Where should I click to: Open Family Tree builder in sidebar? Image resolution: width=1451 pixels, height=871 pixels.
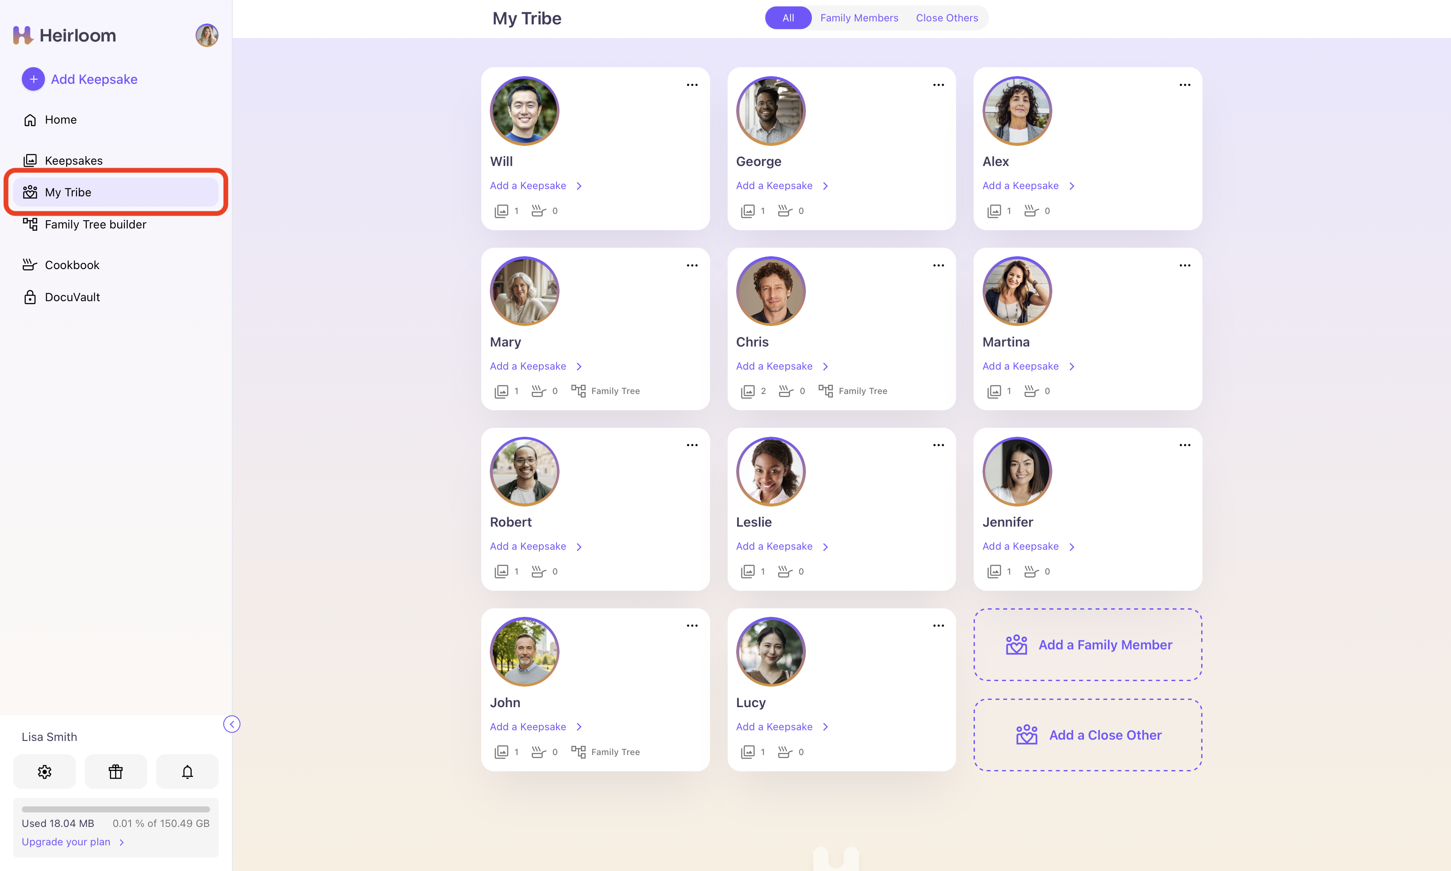pyautogui.click(x=95, y=224)
